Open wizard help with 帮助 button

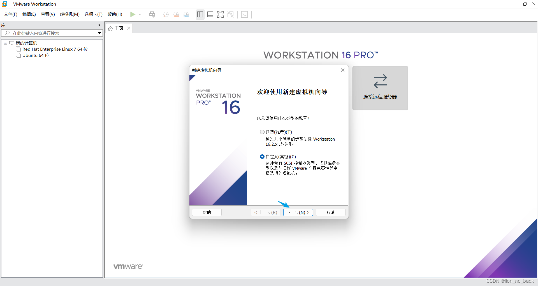(207, 212)
